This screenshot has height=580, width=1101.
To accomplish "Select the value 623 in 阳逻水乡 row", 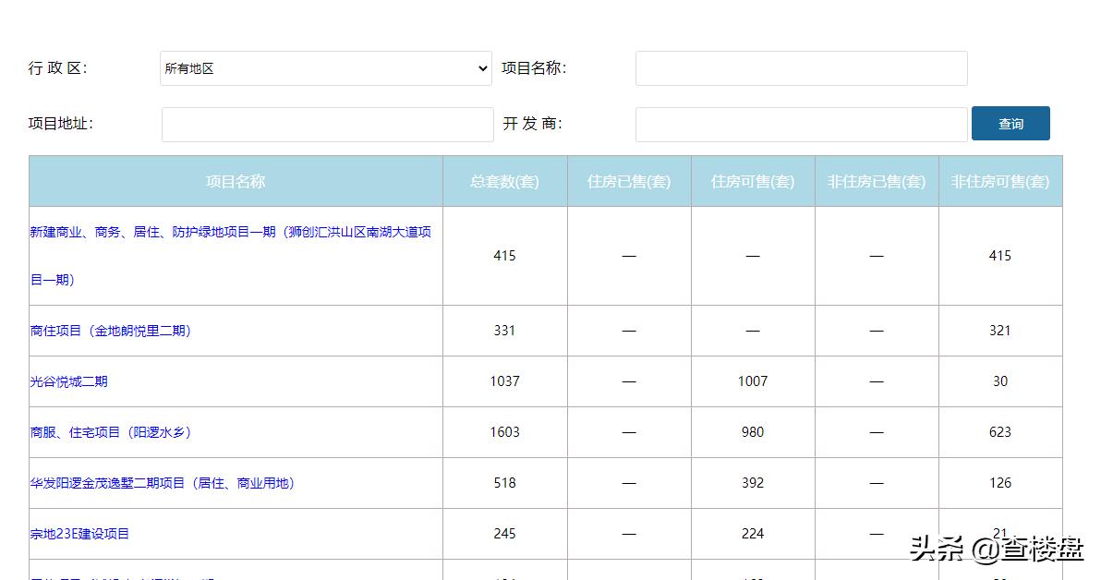I will pyautogui.click(x=1000, y=432).
